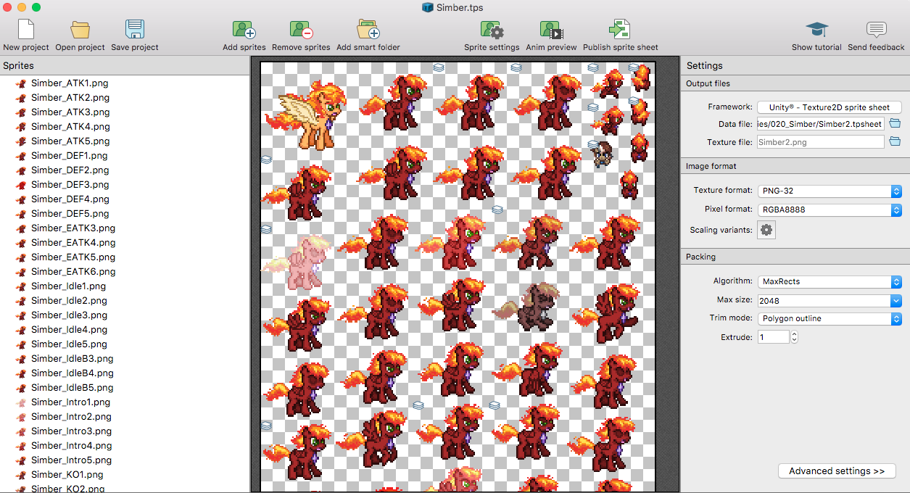The height and width of the screenshot is (493, 910).
Task: Click the Packing section header
Action: [795, 257]
